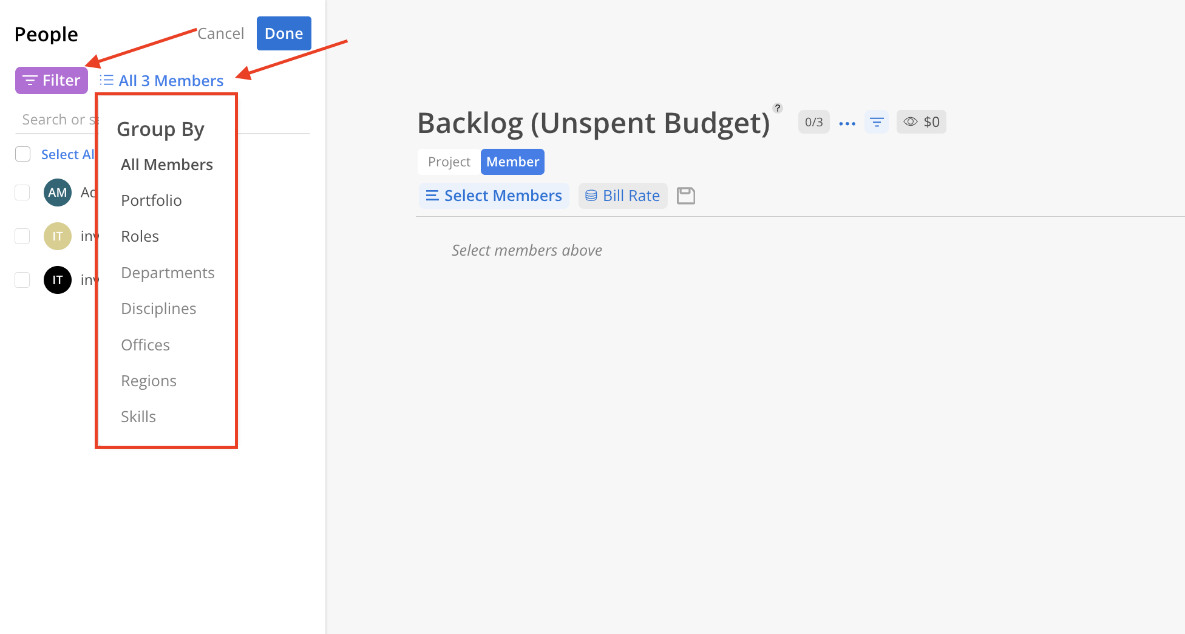Click the three-dot more options icon

(x=847, y=123)
